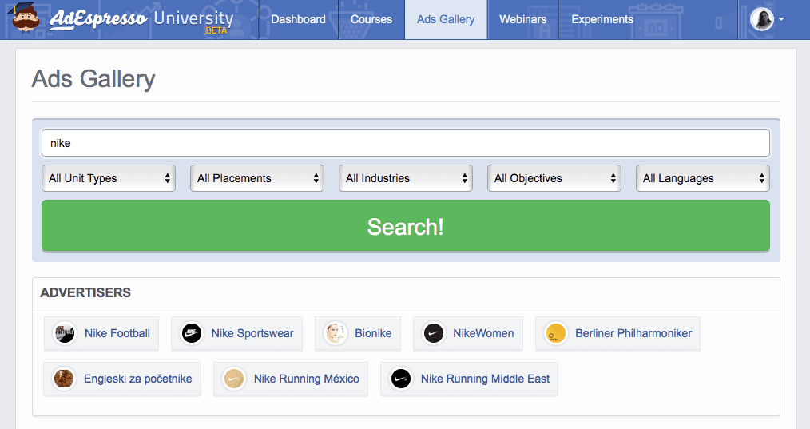Click the Nike Running México logo icon
Image resolution: width=810 pixels, height=429 pixels.
coord(233,379)
